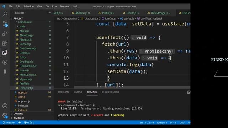Switch to the Delete.js editor tab
The image size is (228, 128).
click(x=131, y=13)
